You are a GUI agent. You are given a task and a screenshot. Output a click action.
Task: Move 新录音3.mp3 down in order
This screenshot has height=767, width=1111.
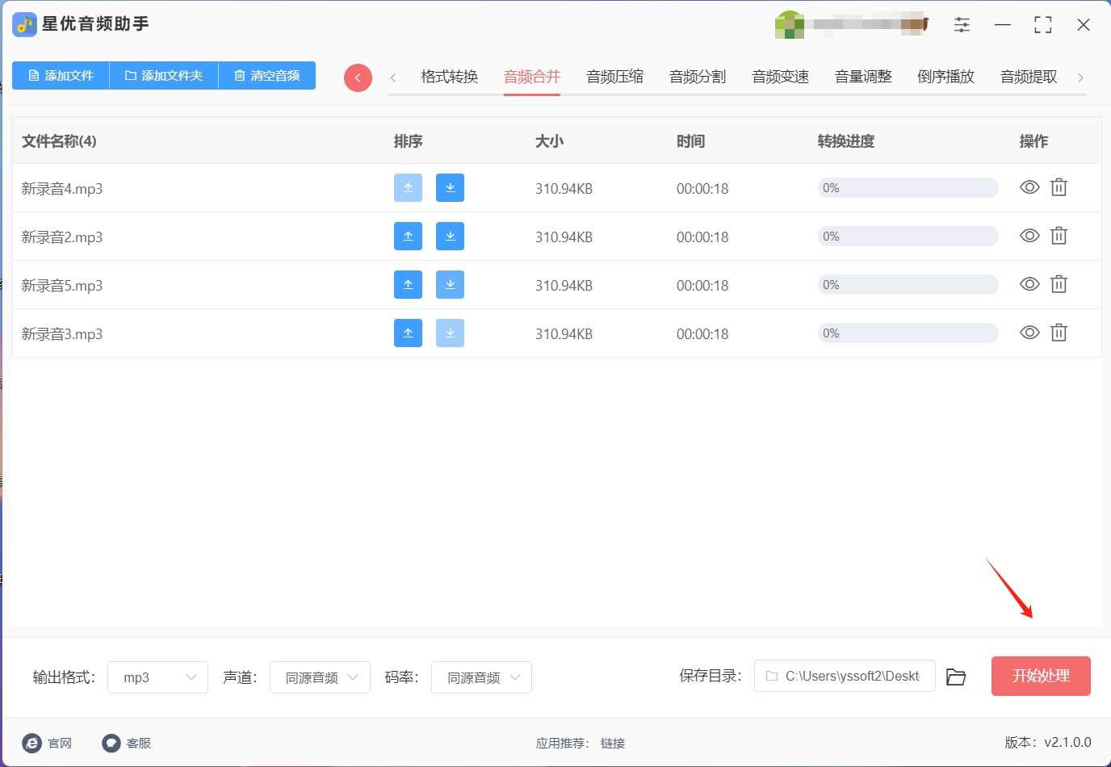[x=450, y=333]
